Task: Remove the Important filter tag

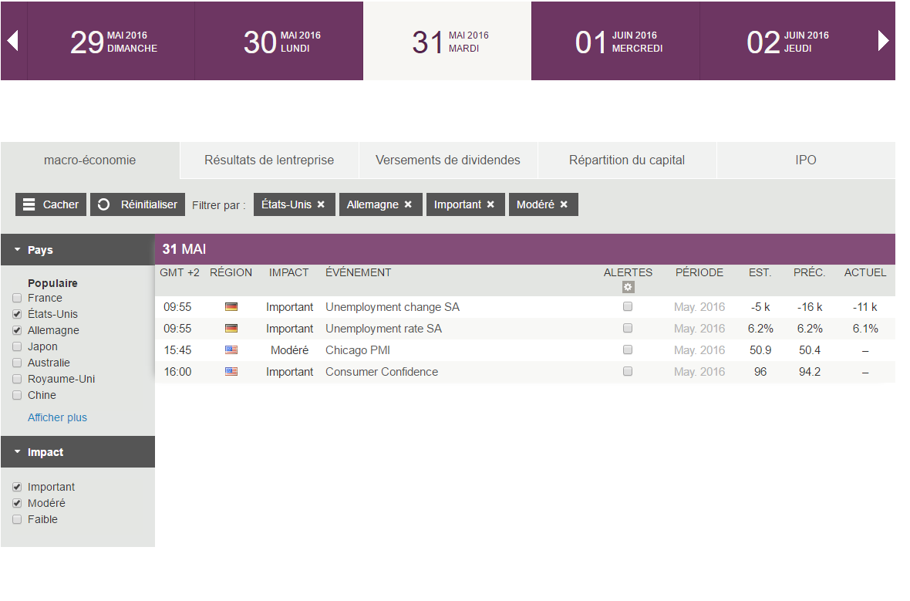Action: 490,204
